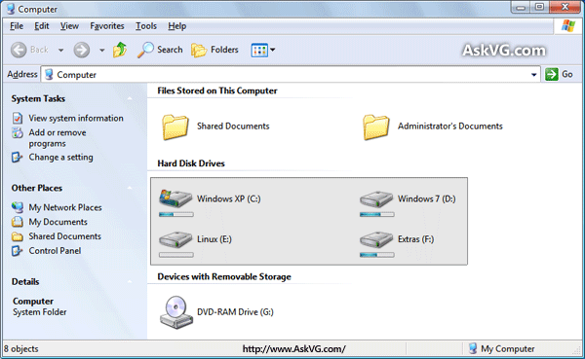Select the DVD-RAM Drive (G:) icon
Screen dimensions: 585x359
tap(176, 312)
